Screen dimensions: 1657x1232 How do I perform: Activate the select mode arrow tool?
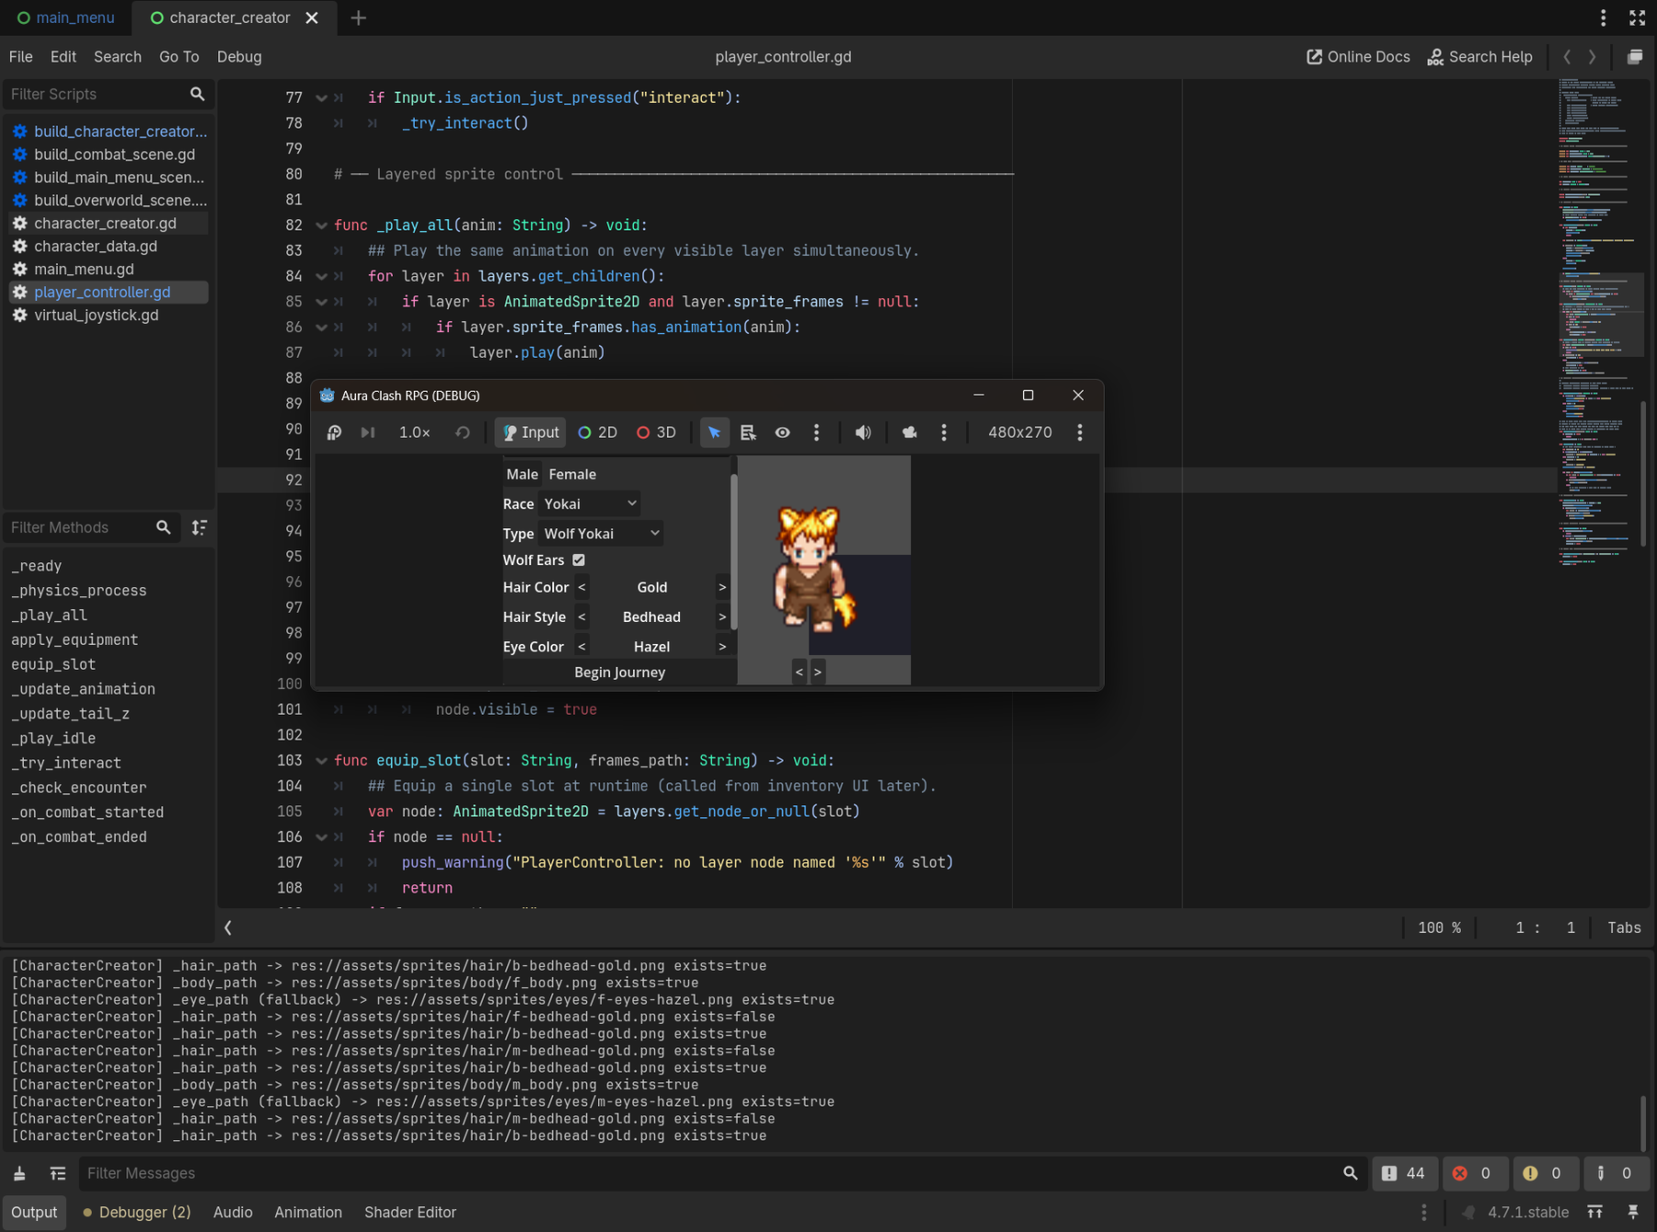(x=714, y=432)
